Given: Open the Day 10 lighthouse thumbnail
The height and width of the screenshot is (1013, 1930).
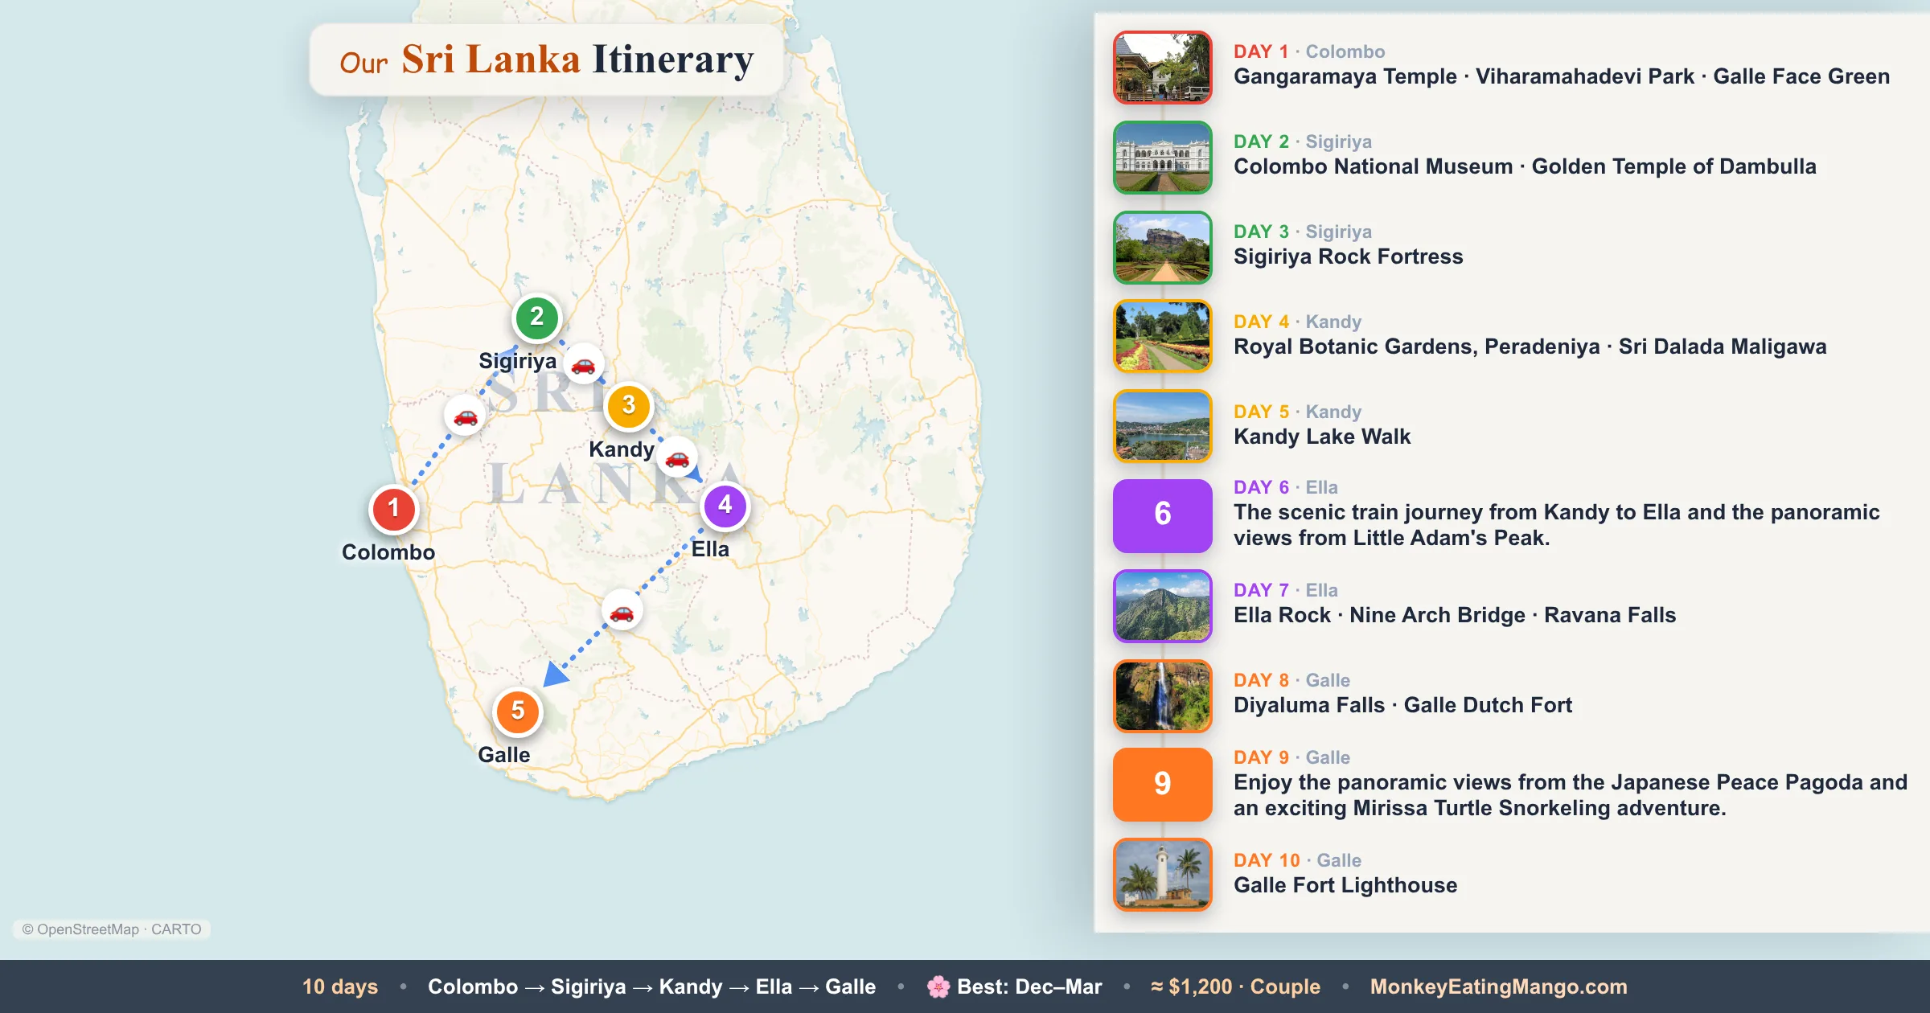Looking at the screenshot, I should pos(1163,875).
